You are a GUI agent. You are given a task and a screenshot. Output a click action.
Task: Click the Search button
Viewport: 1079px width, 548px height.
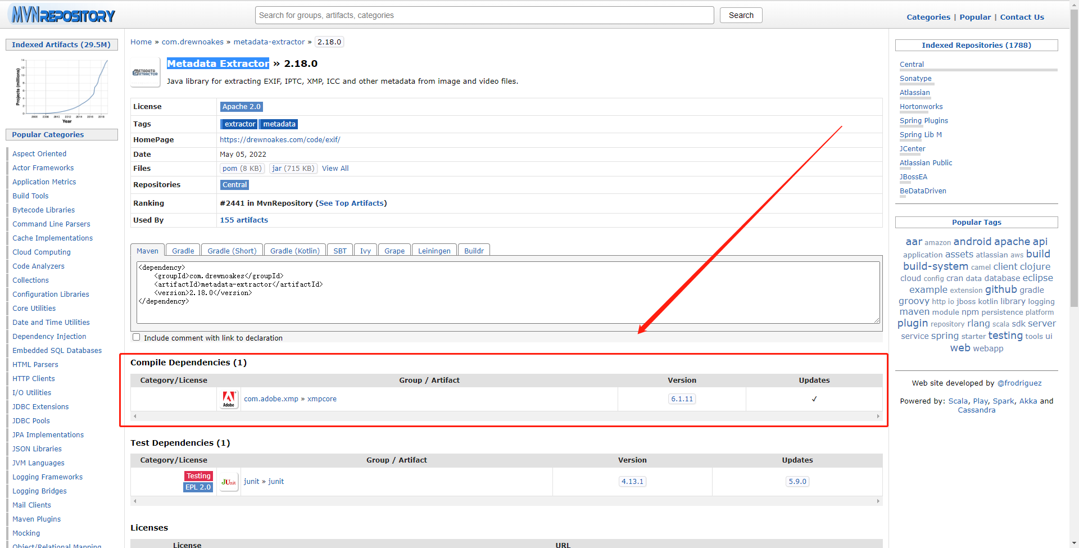click(741, 15)
